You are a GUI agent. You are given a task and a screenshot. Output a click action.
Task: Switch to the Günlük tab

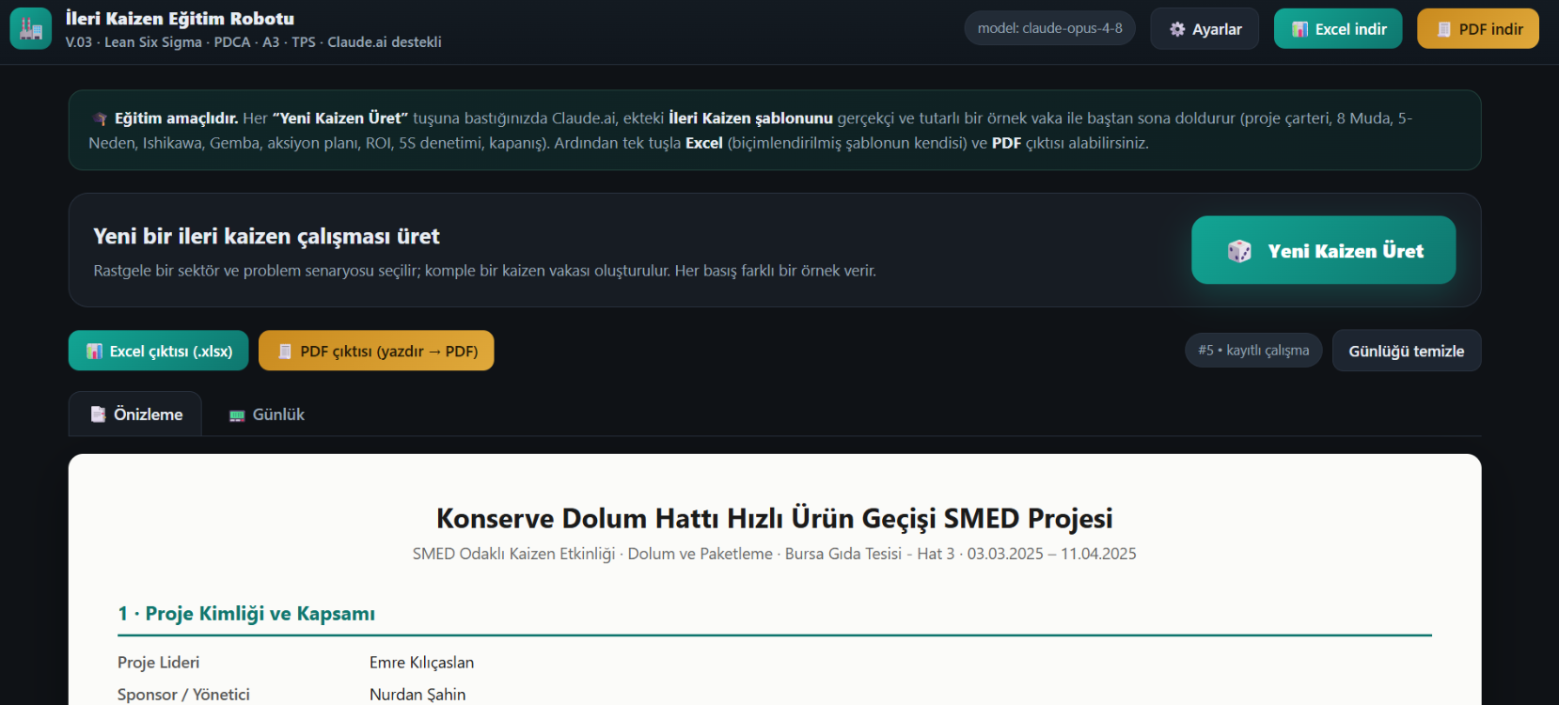(x=267, y=415)
